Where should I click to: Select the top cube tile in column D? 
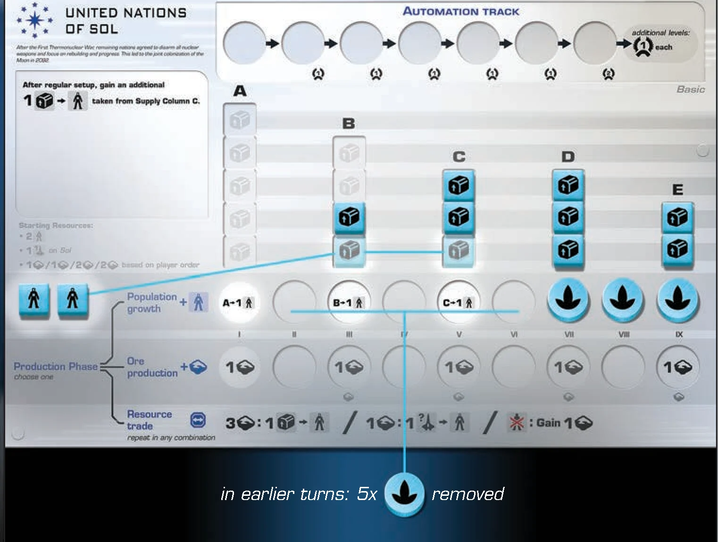pos(568,185)
